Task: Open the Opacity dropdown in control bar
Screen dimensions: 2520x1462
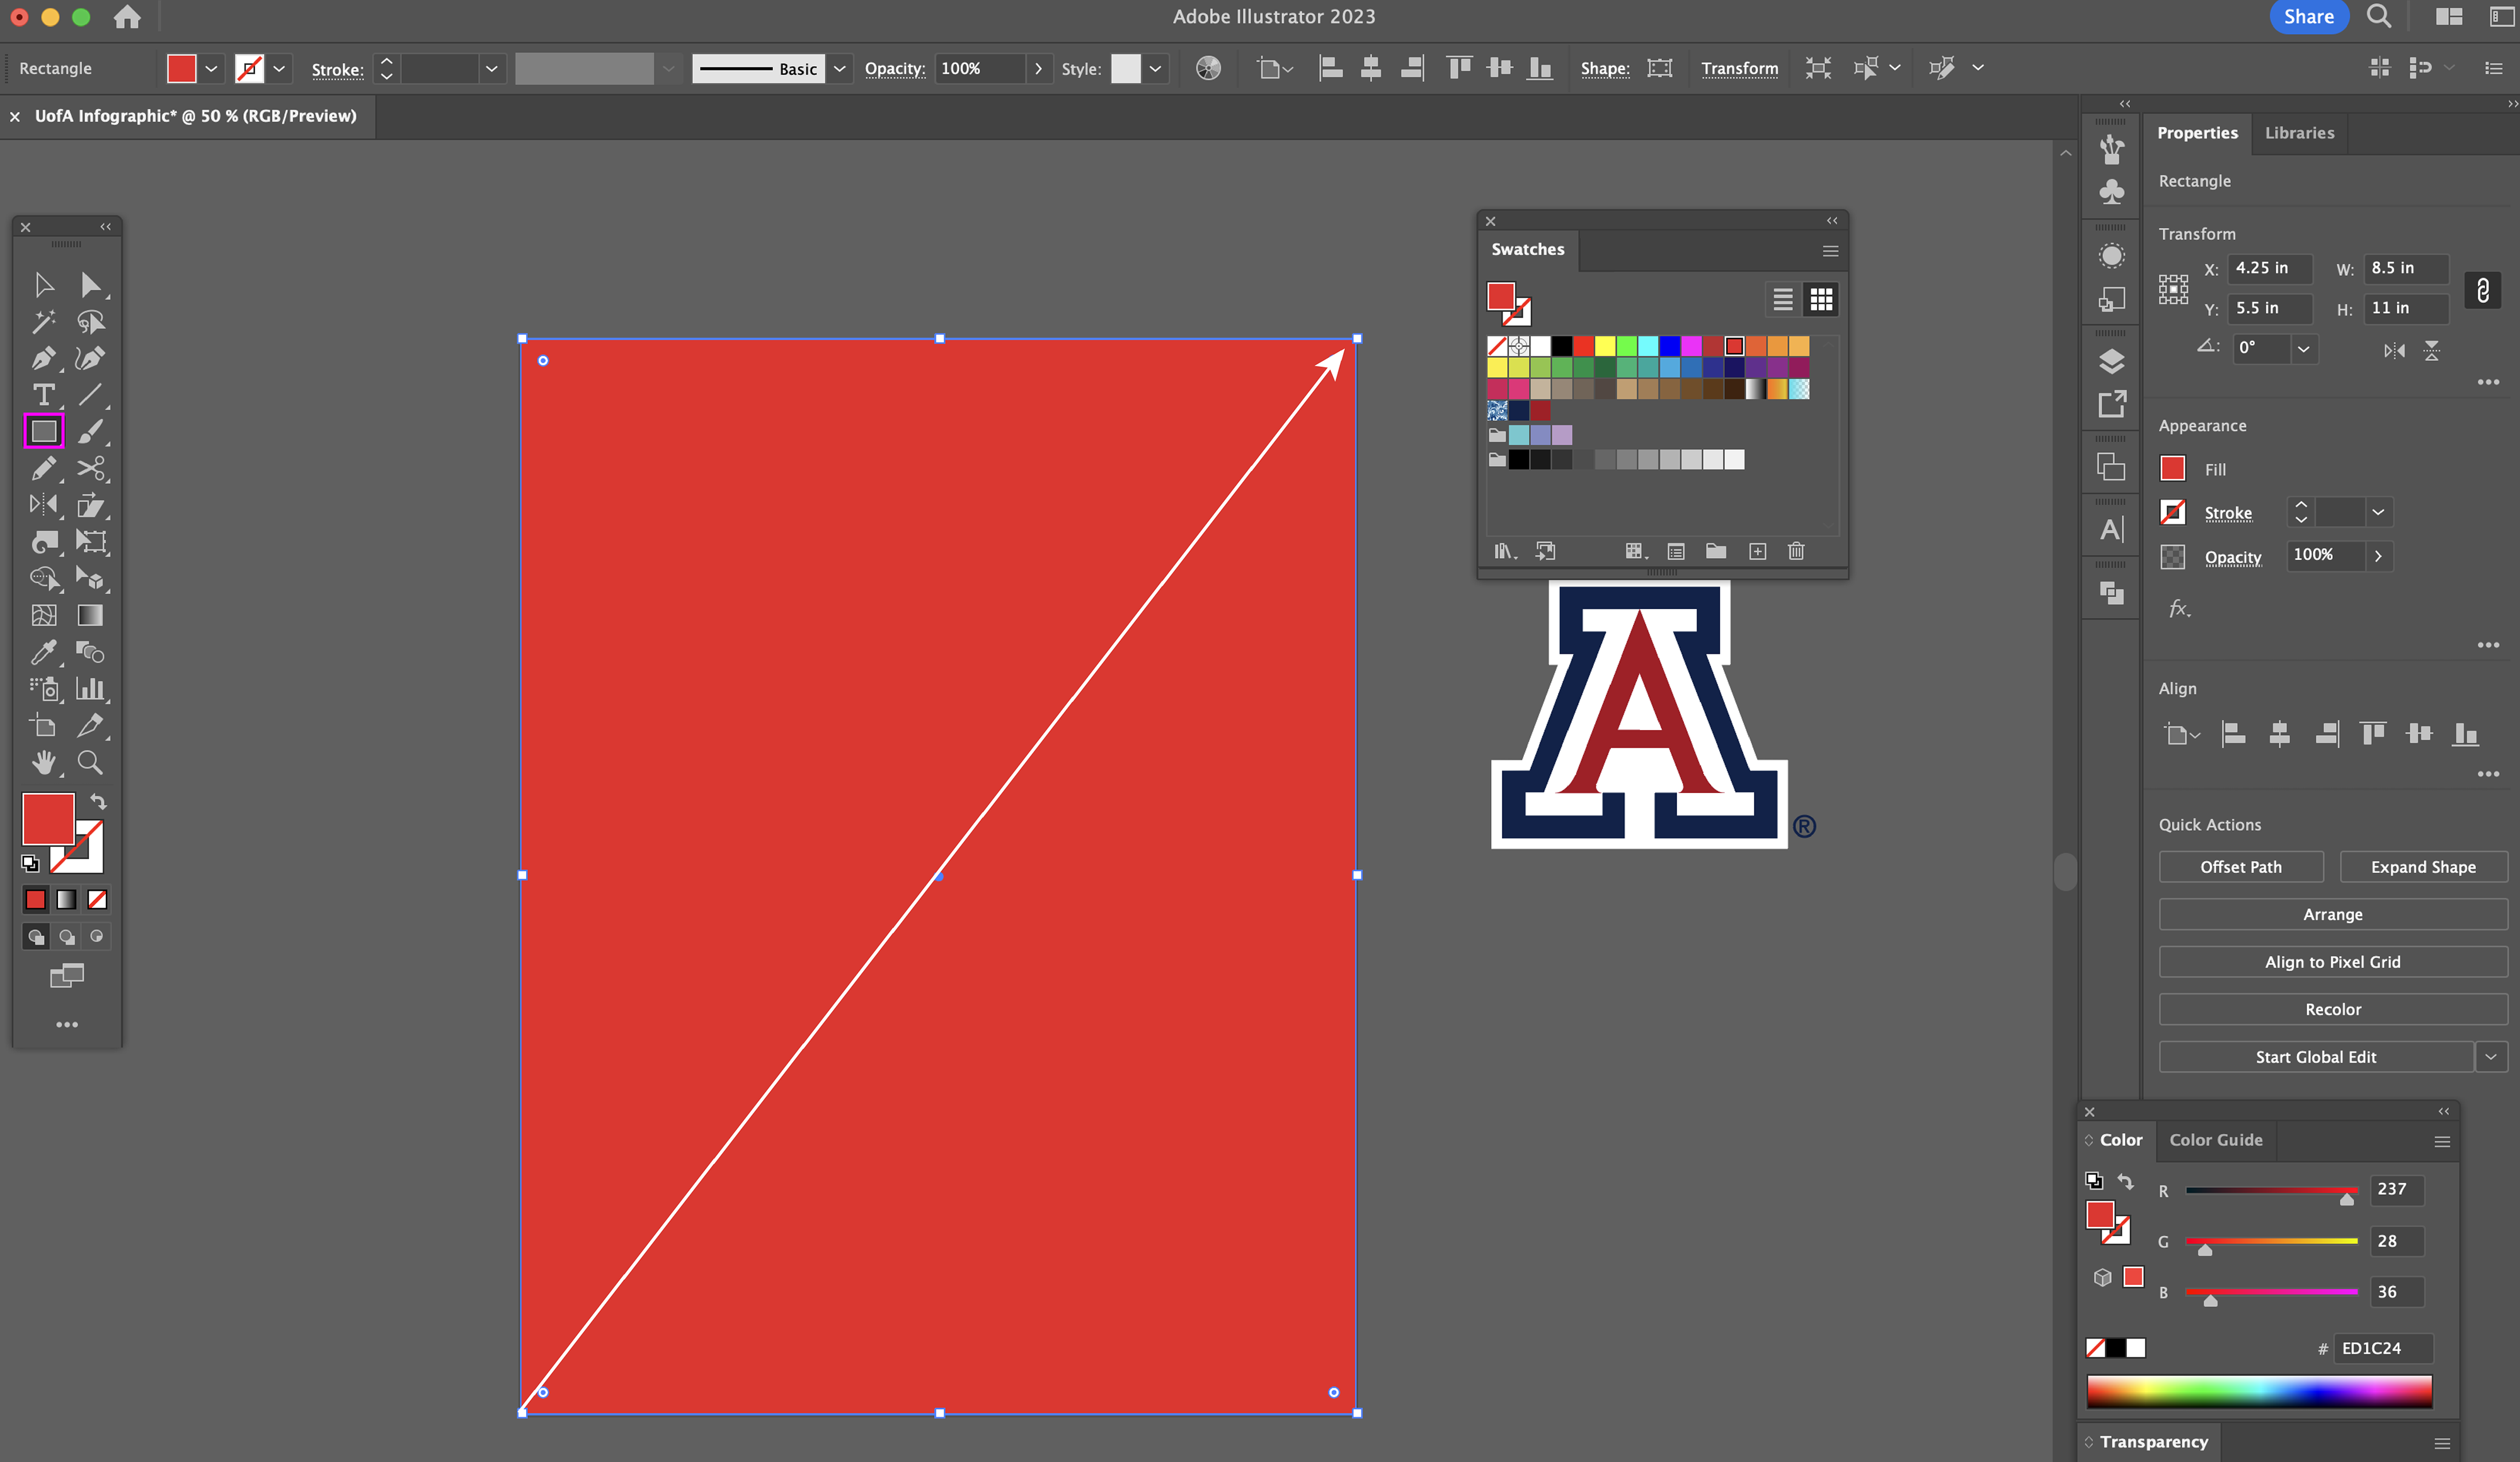Action: click(1038, 68)
